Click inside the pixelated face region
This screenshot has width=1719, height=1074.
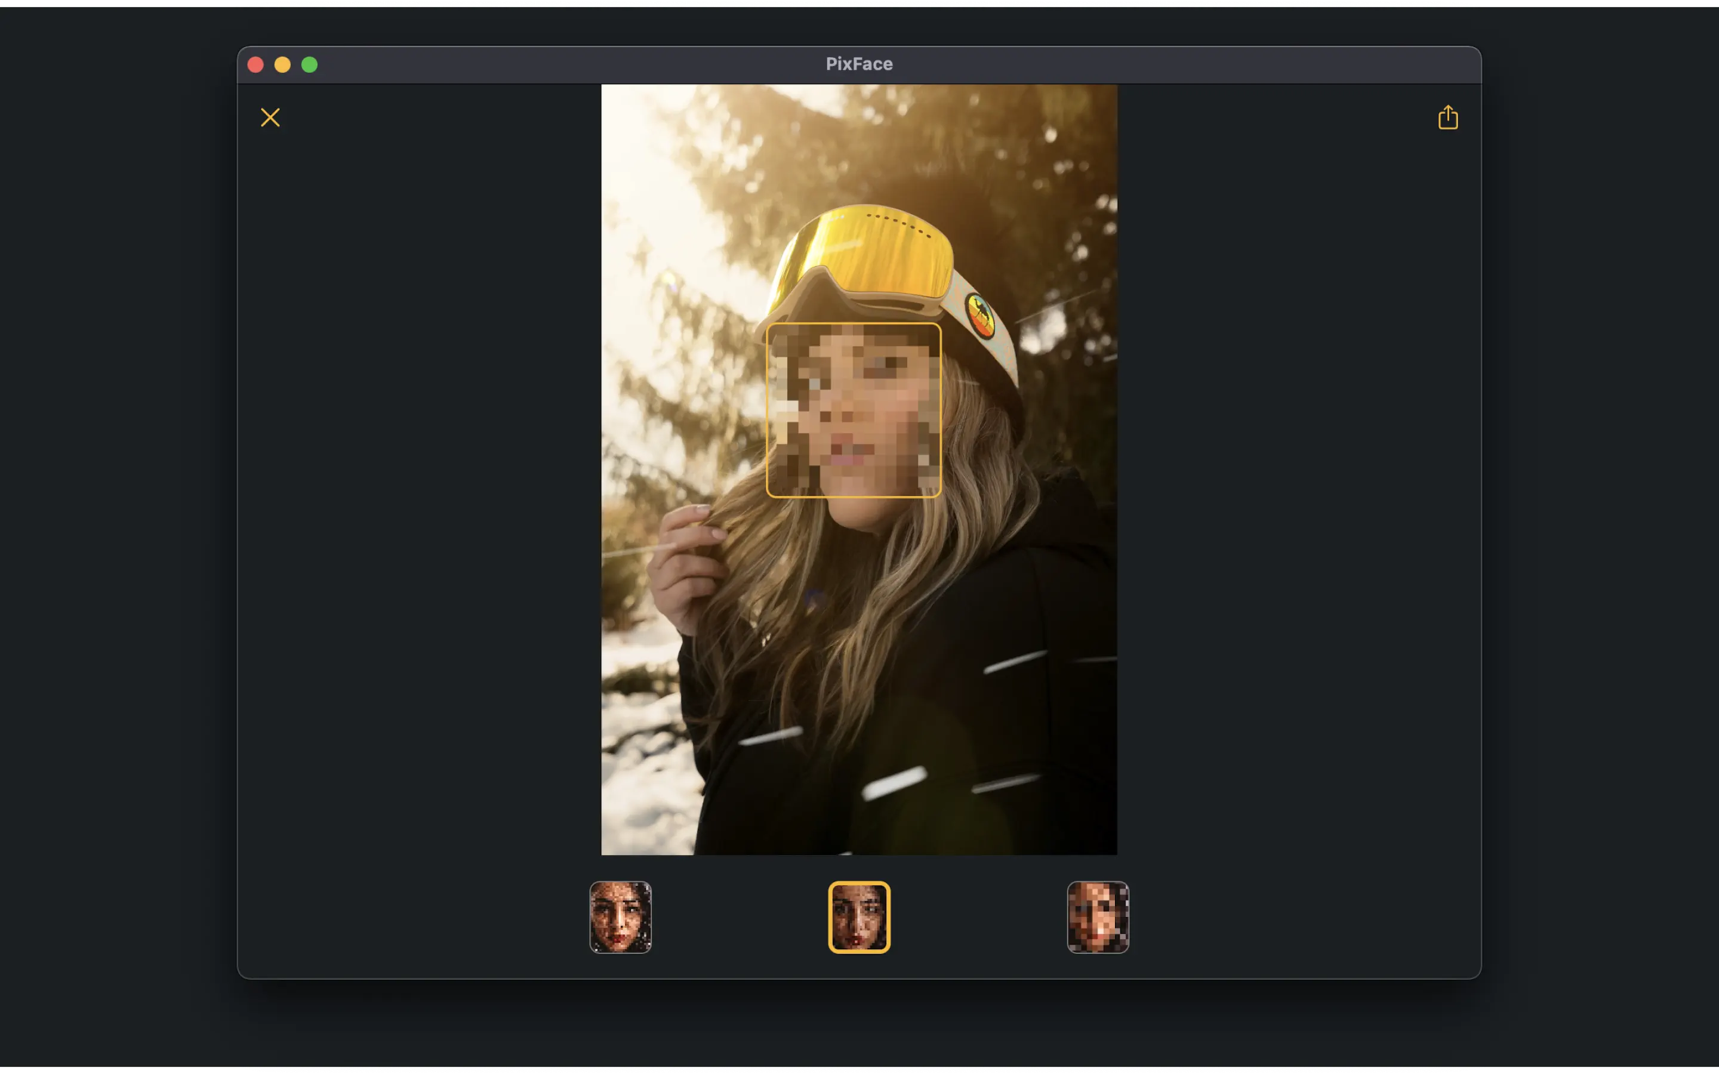pyautogui.click(x=853, y=411)
